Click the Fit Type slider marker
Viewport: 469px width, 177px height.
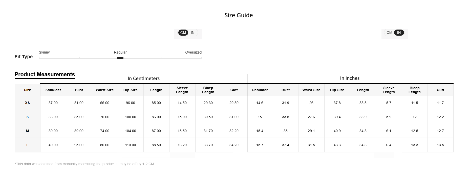(x=120, y=58)
